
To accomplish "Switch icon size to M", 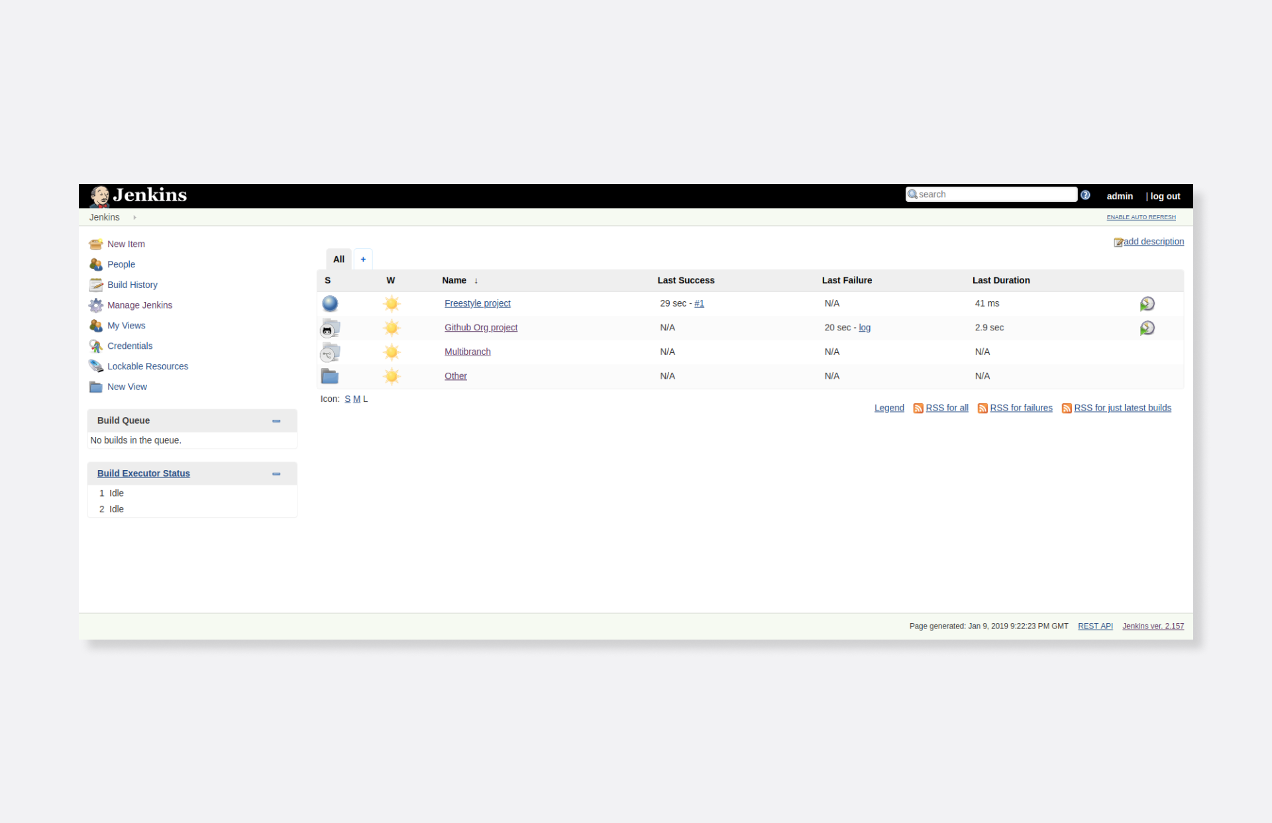I will coord(356,399).
